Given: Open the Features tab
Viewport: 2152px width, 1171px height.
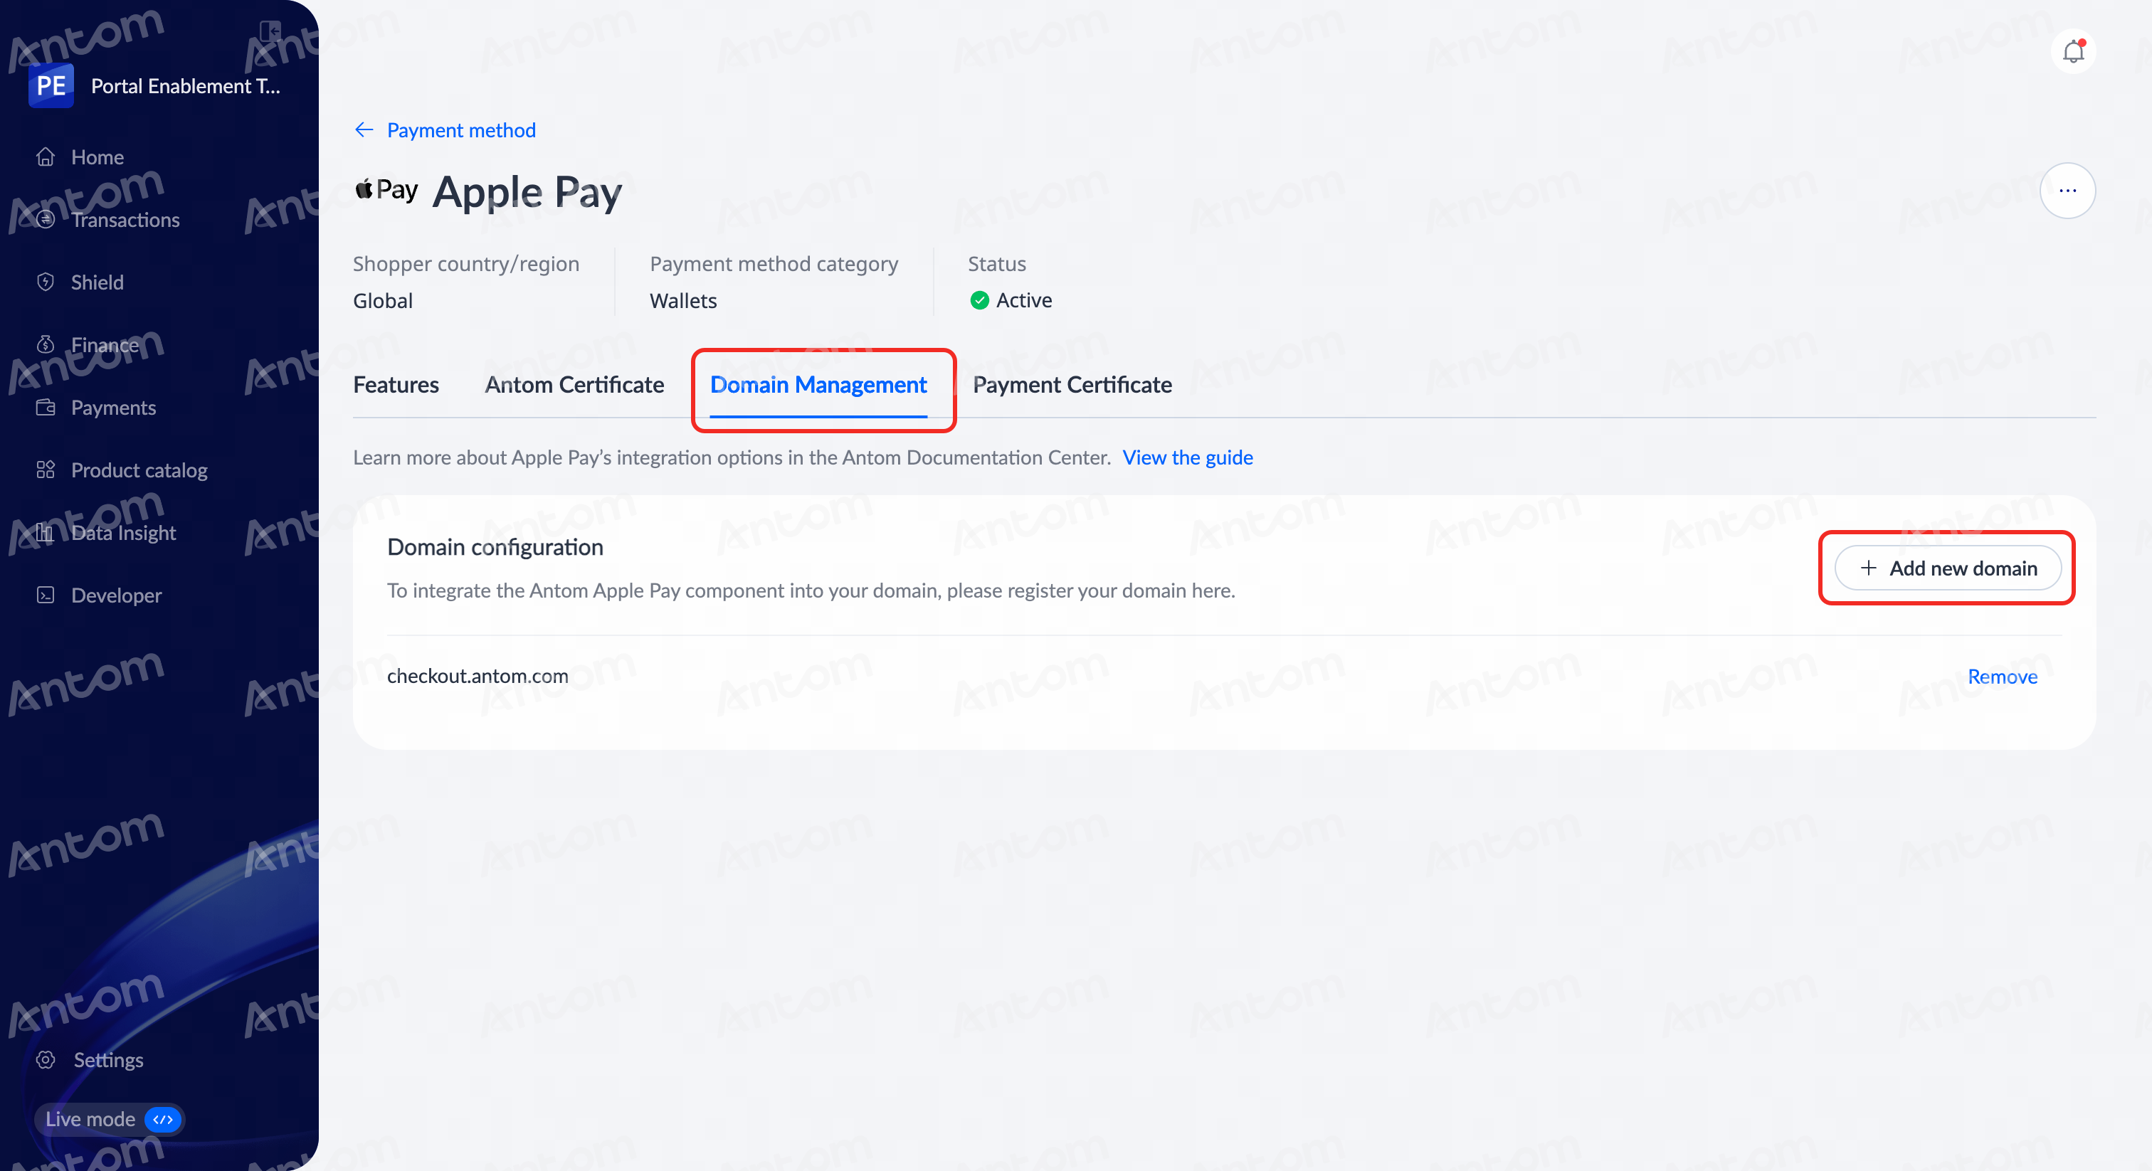Looking at the screenshot, I should point(396,385).
